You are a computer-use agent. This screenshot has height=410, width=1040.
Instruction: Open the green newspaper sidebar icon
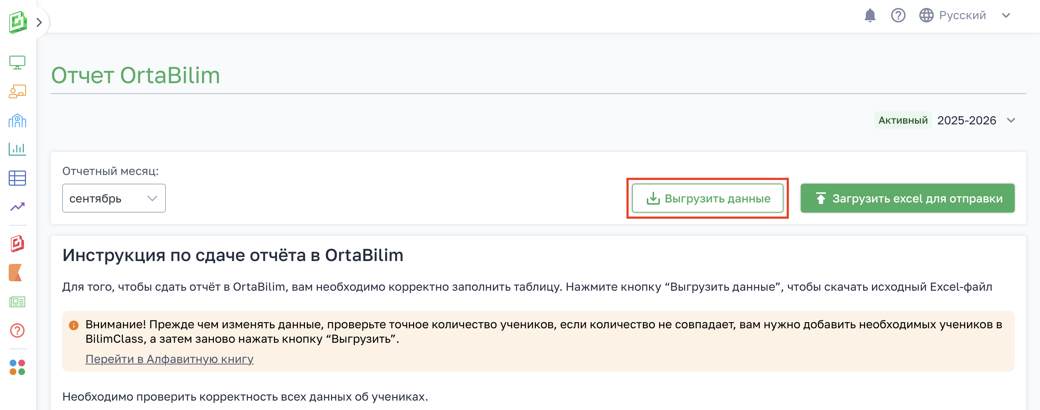click(17, 302)
